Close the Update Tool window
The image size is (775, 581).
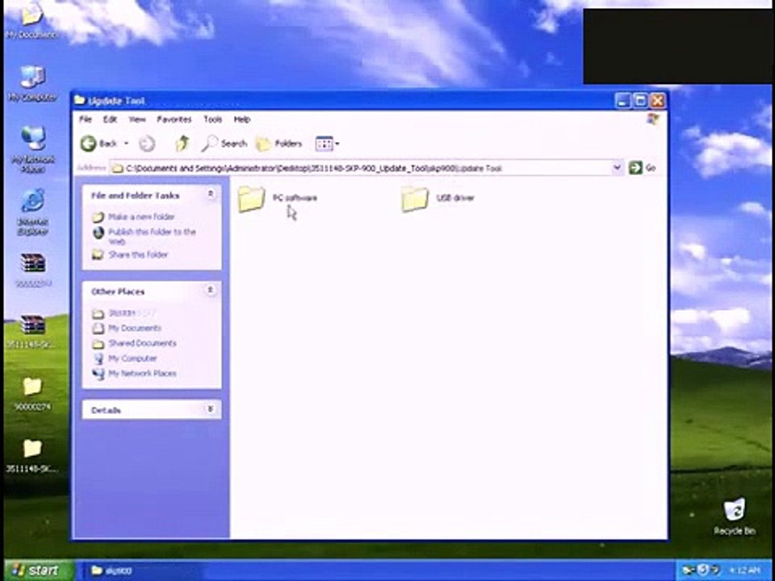pos(657,101)
